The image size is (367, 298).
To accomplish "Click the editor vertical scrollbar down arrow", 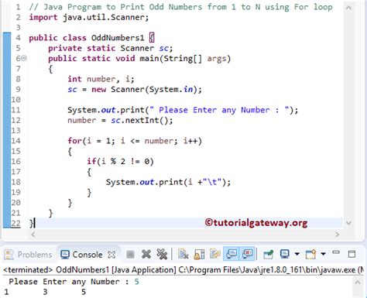I will tap(348, 223).
